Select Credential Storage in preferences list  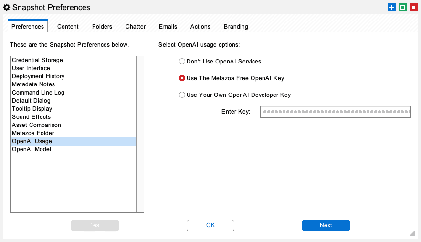(74, 60)
